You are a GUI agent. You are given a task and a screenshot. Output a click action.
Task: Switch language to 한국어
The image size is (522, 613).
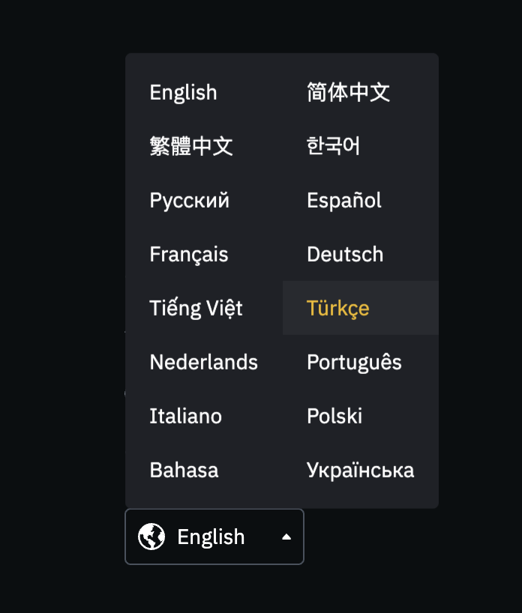click(x=334, y=147)
